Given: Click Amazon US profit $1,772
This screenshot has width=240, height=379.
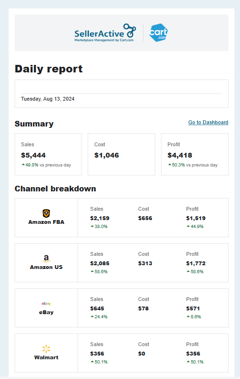Looking at the screenshot, I should (196, 263).
